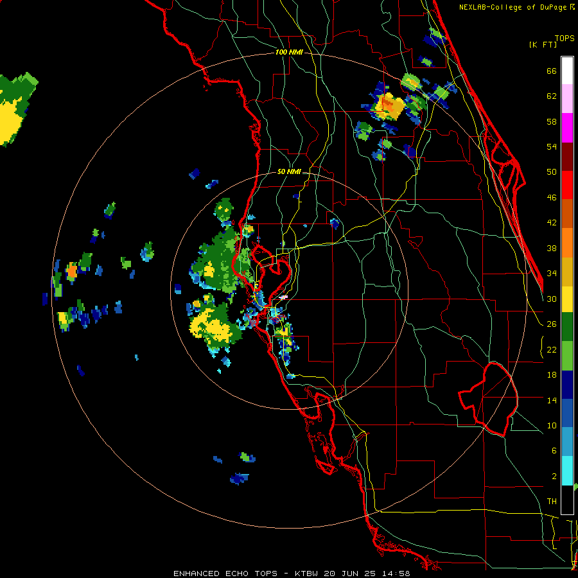Click the 50 value on the legend scale
The width and height of the screenshot is (578, 578).
coord(552,172)
